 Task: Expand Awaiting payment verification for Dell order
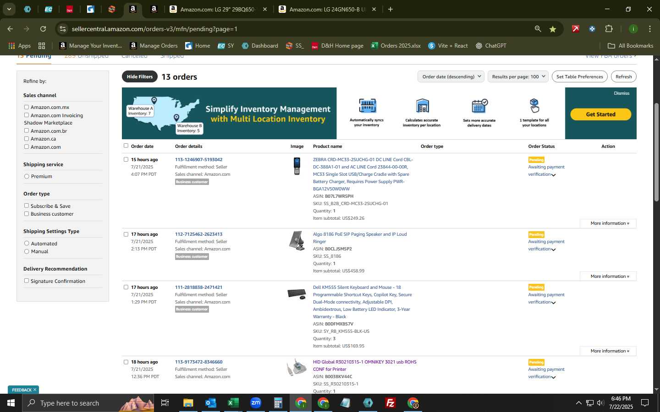553,303
